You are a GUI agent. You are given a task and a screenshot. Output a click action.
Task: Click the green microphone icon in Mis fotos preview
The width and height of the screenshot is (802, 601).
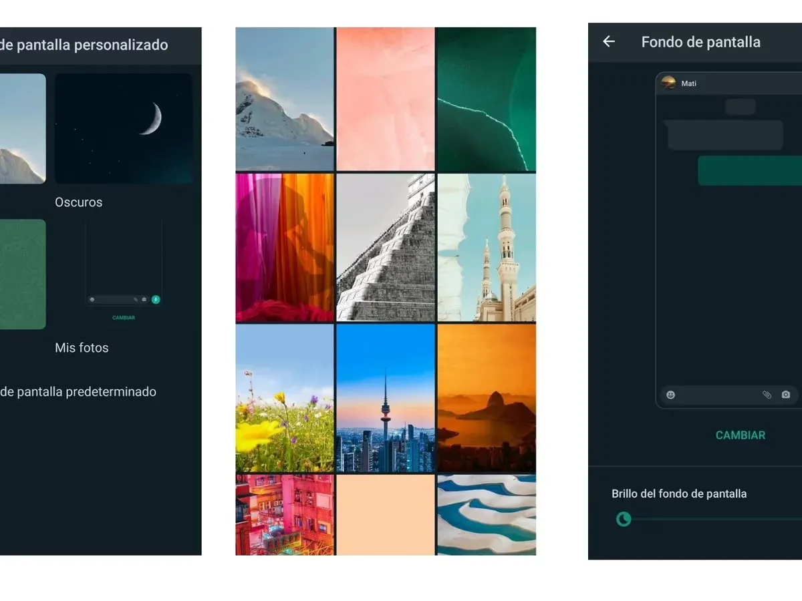(156, 300)
